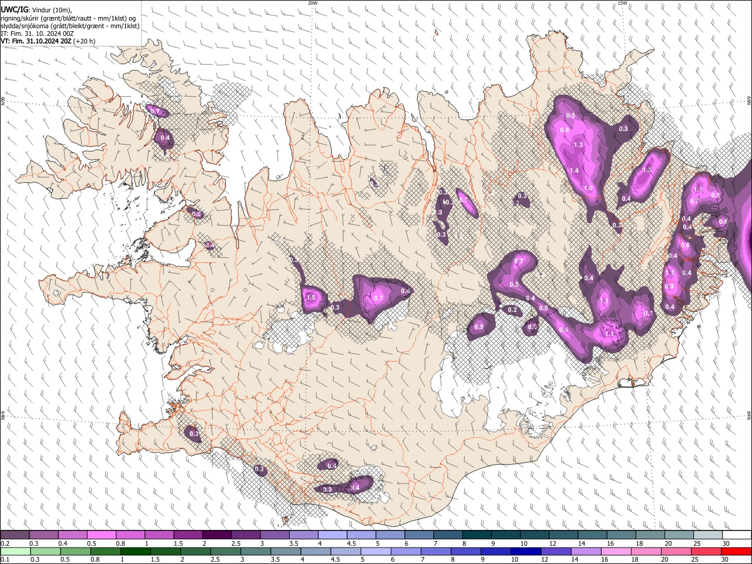Image resolution: width=752 pixels, height=564 pixels.
Task: Click the 20W longitude label
Action: pos(313,3)
